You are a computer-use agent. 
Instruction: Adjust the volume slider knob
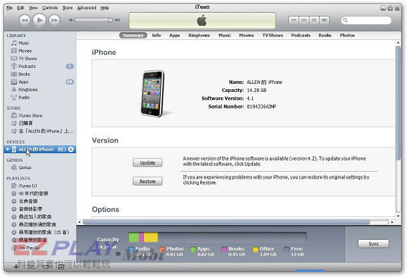[x=110, y=20]
